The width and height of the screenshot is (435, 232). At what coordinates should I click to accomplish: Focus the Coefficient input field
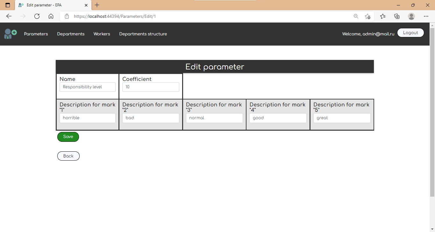151,87
